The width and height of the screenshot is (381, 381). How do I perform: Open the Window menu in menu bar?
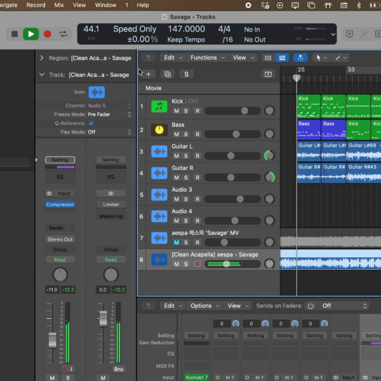(x=105, y=5)
